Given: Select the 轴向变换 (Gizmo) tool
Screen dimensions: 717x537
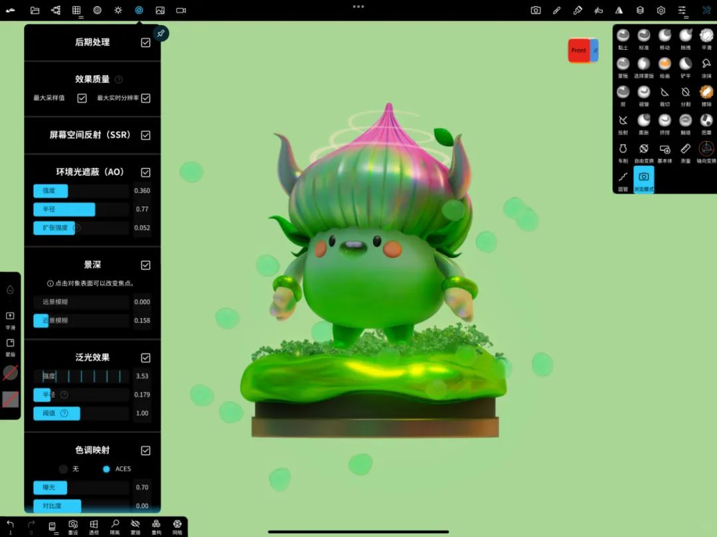Looking at the screenshot, I should point(706,150).
